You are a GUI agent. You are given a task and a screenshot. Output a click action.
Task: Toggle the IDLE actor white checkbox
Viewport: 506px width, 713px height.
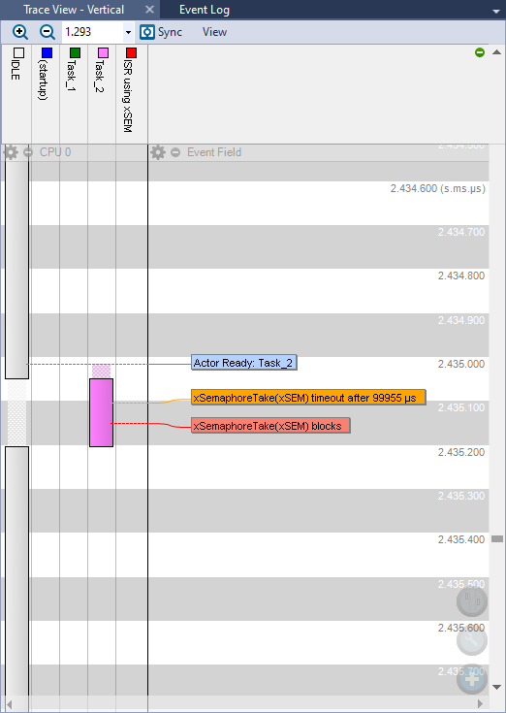18,52
